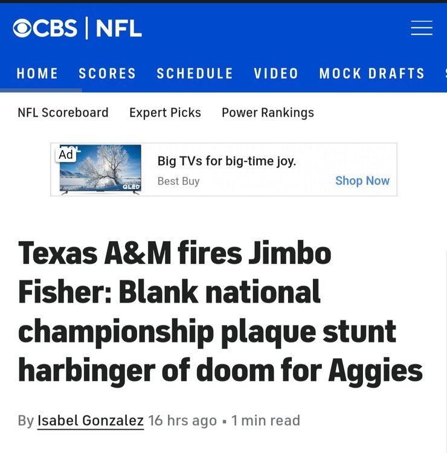Click the Best Buy advertiser name

click(178, 181)
